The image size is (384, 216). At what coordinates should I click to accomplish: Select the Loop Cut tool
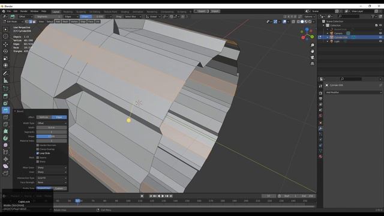[5, 118]
